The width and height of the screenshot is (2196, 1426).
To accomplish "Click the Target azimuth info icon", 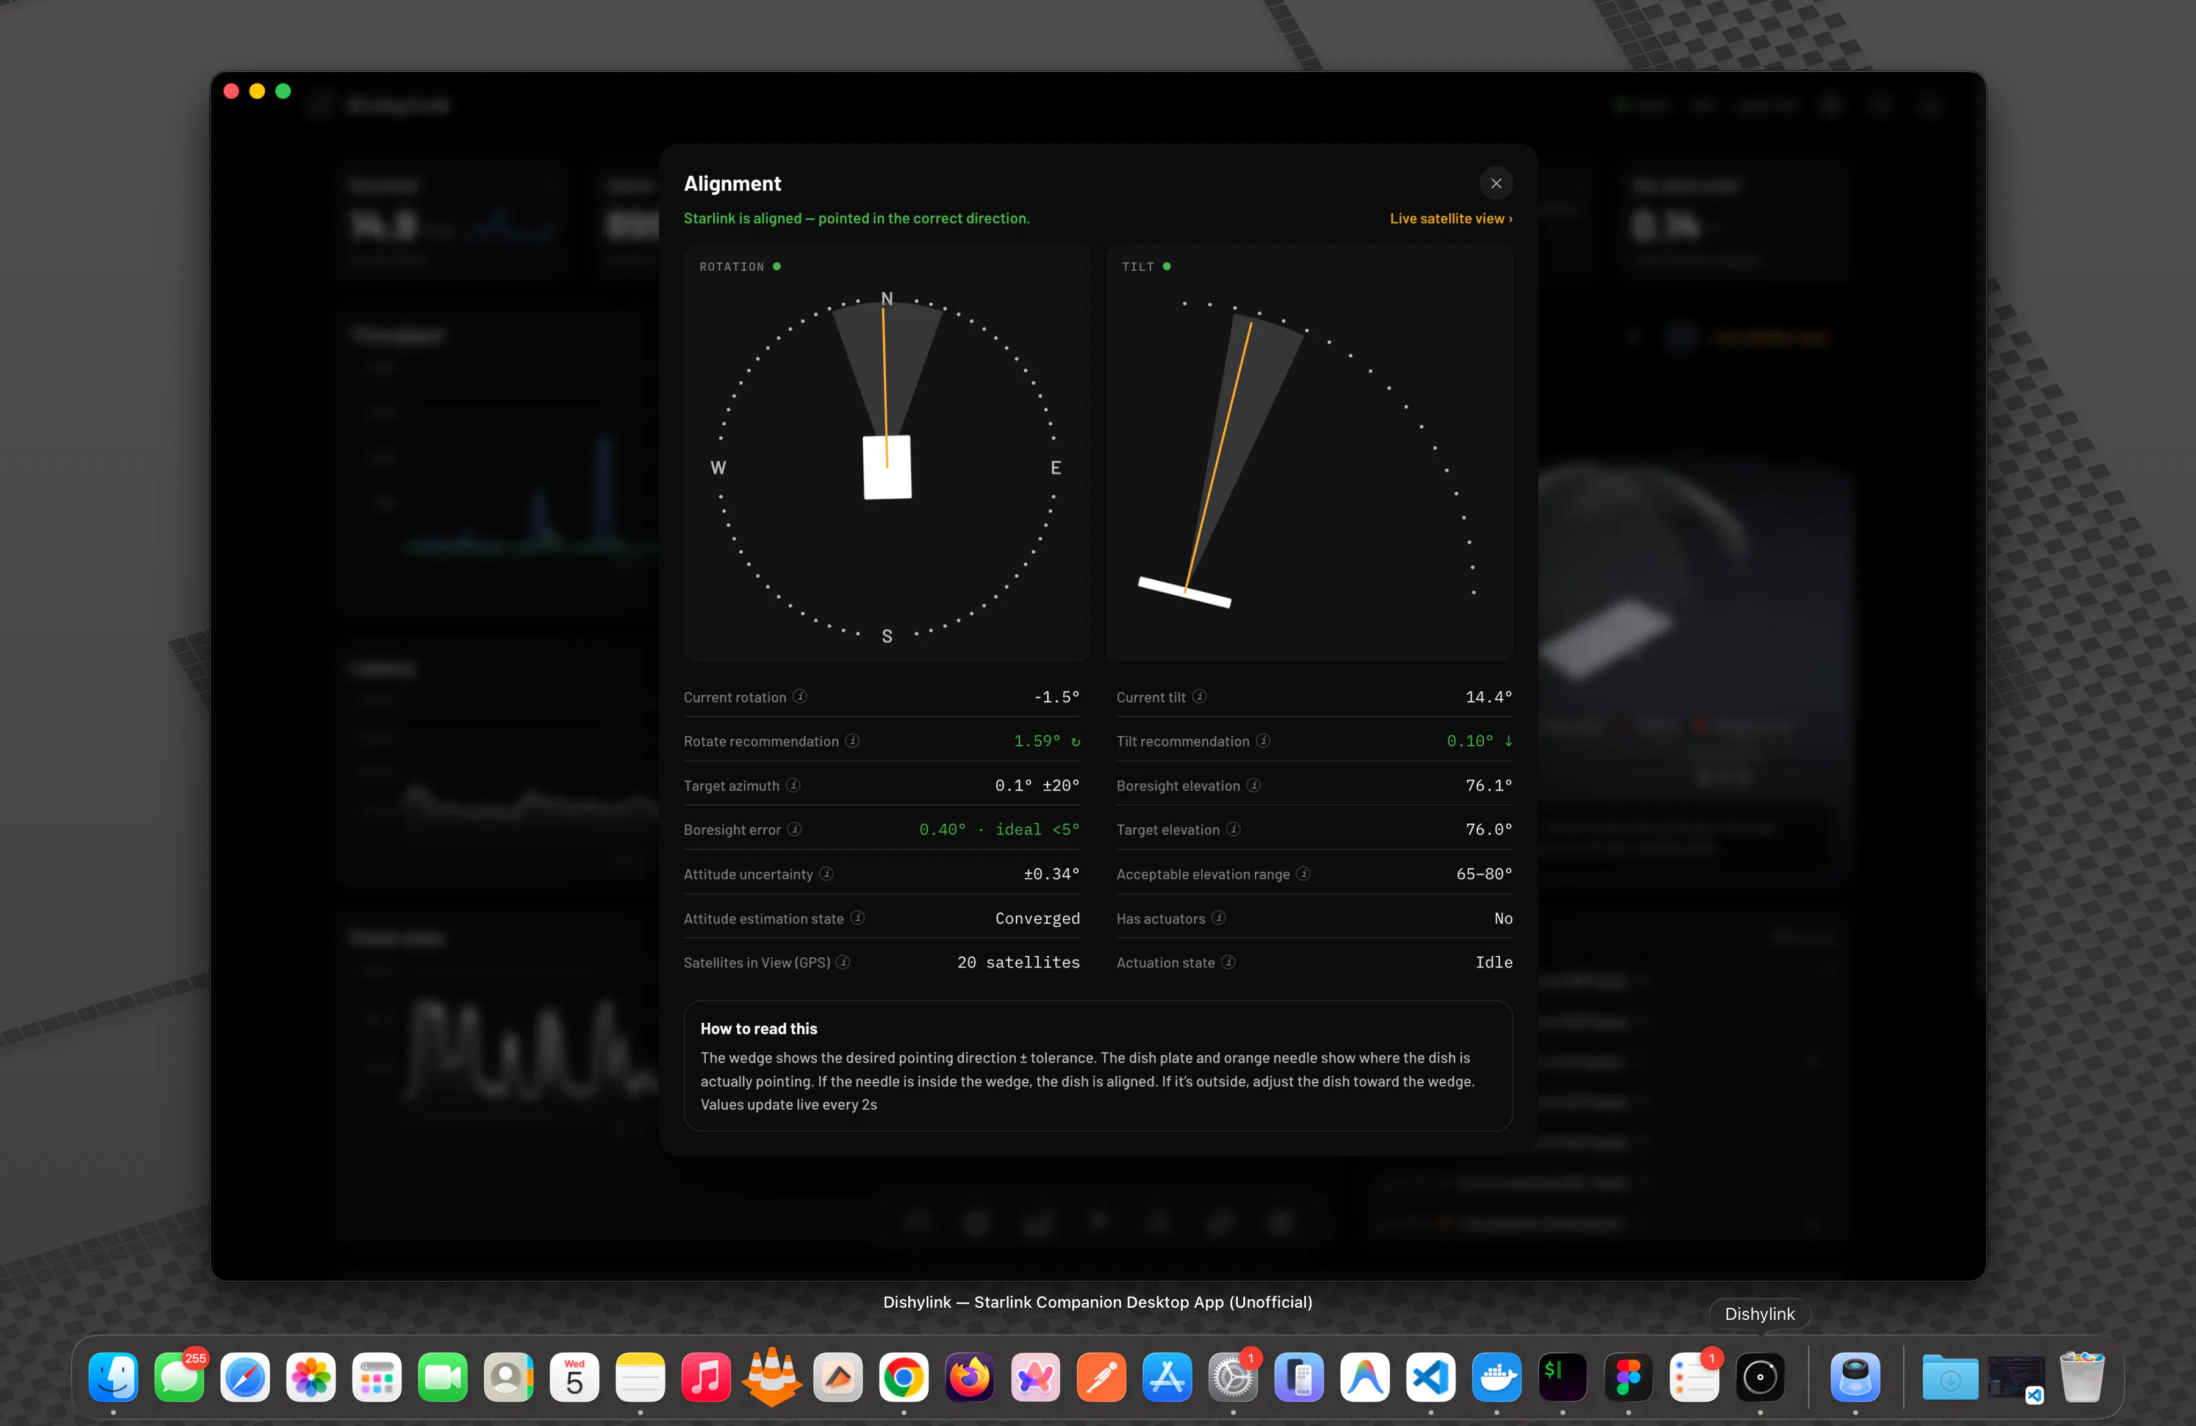I will (x=794, y=785).
